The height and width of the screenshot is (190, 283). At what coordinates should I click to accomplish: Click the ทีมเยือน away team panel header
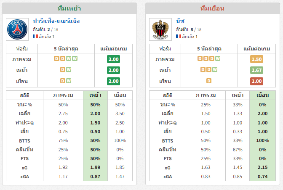[212, 8]
